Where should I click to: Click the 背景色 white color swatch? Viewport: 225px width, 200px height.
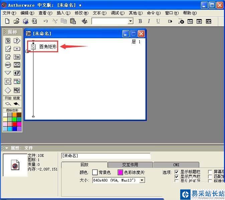(x=95, y=172)
